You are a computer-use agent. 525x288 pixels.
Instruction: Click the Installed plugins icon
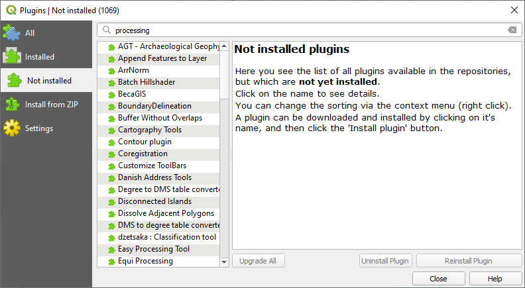point(12,57)
